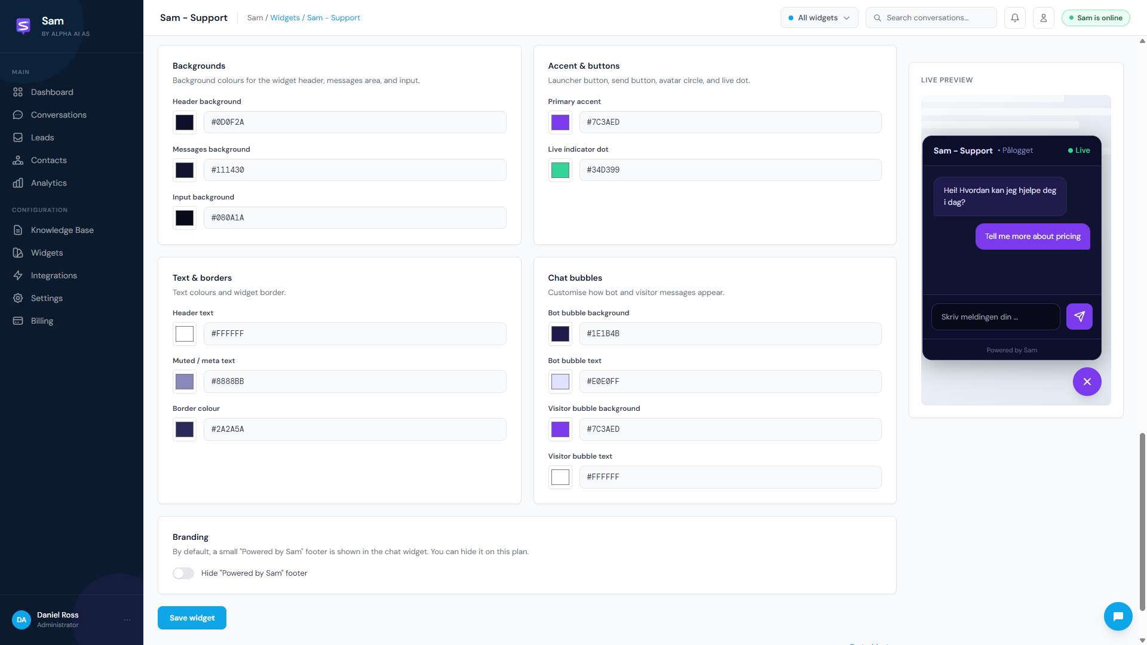Open Daniel Ross account options dots
Viewport: 1147px width, 645px height.
tap(127, 620)
